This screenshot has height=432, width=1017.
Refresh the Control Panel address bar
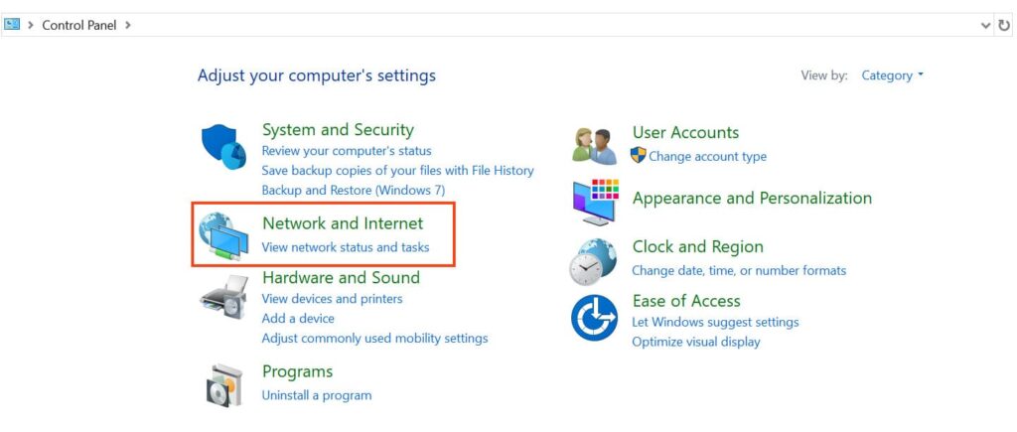pyautogui.click(x=1004, y=25)
